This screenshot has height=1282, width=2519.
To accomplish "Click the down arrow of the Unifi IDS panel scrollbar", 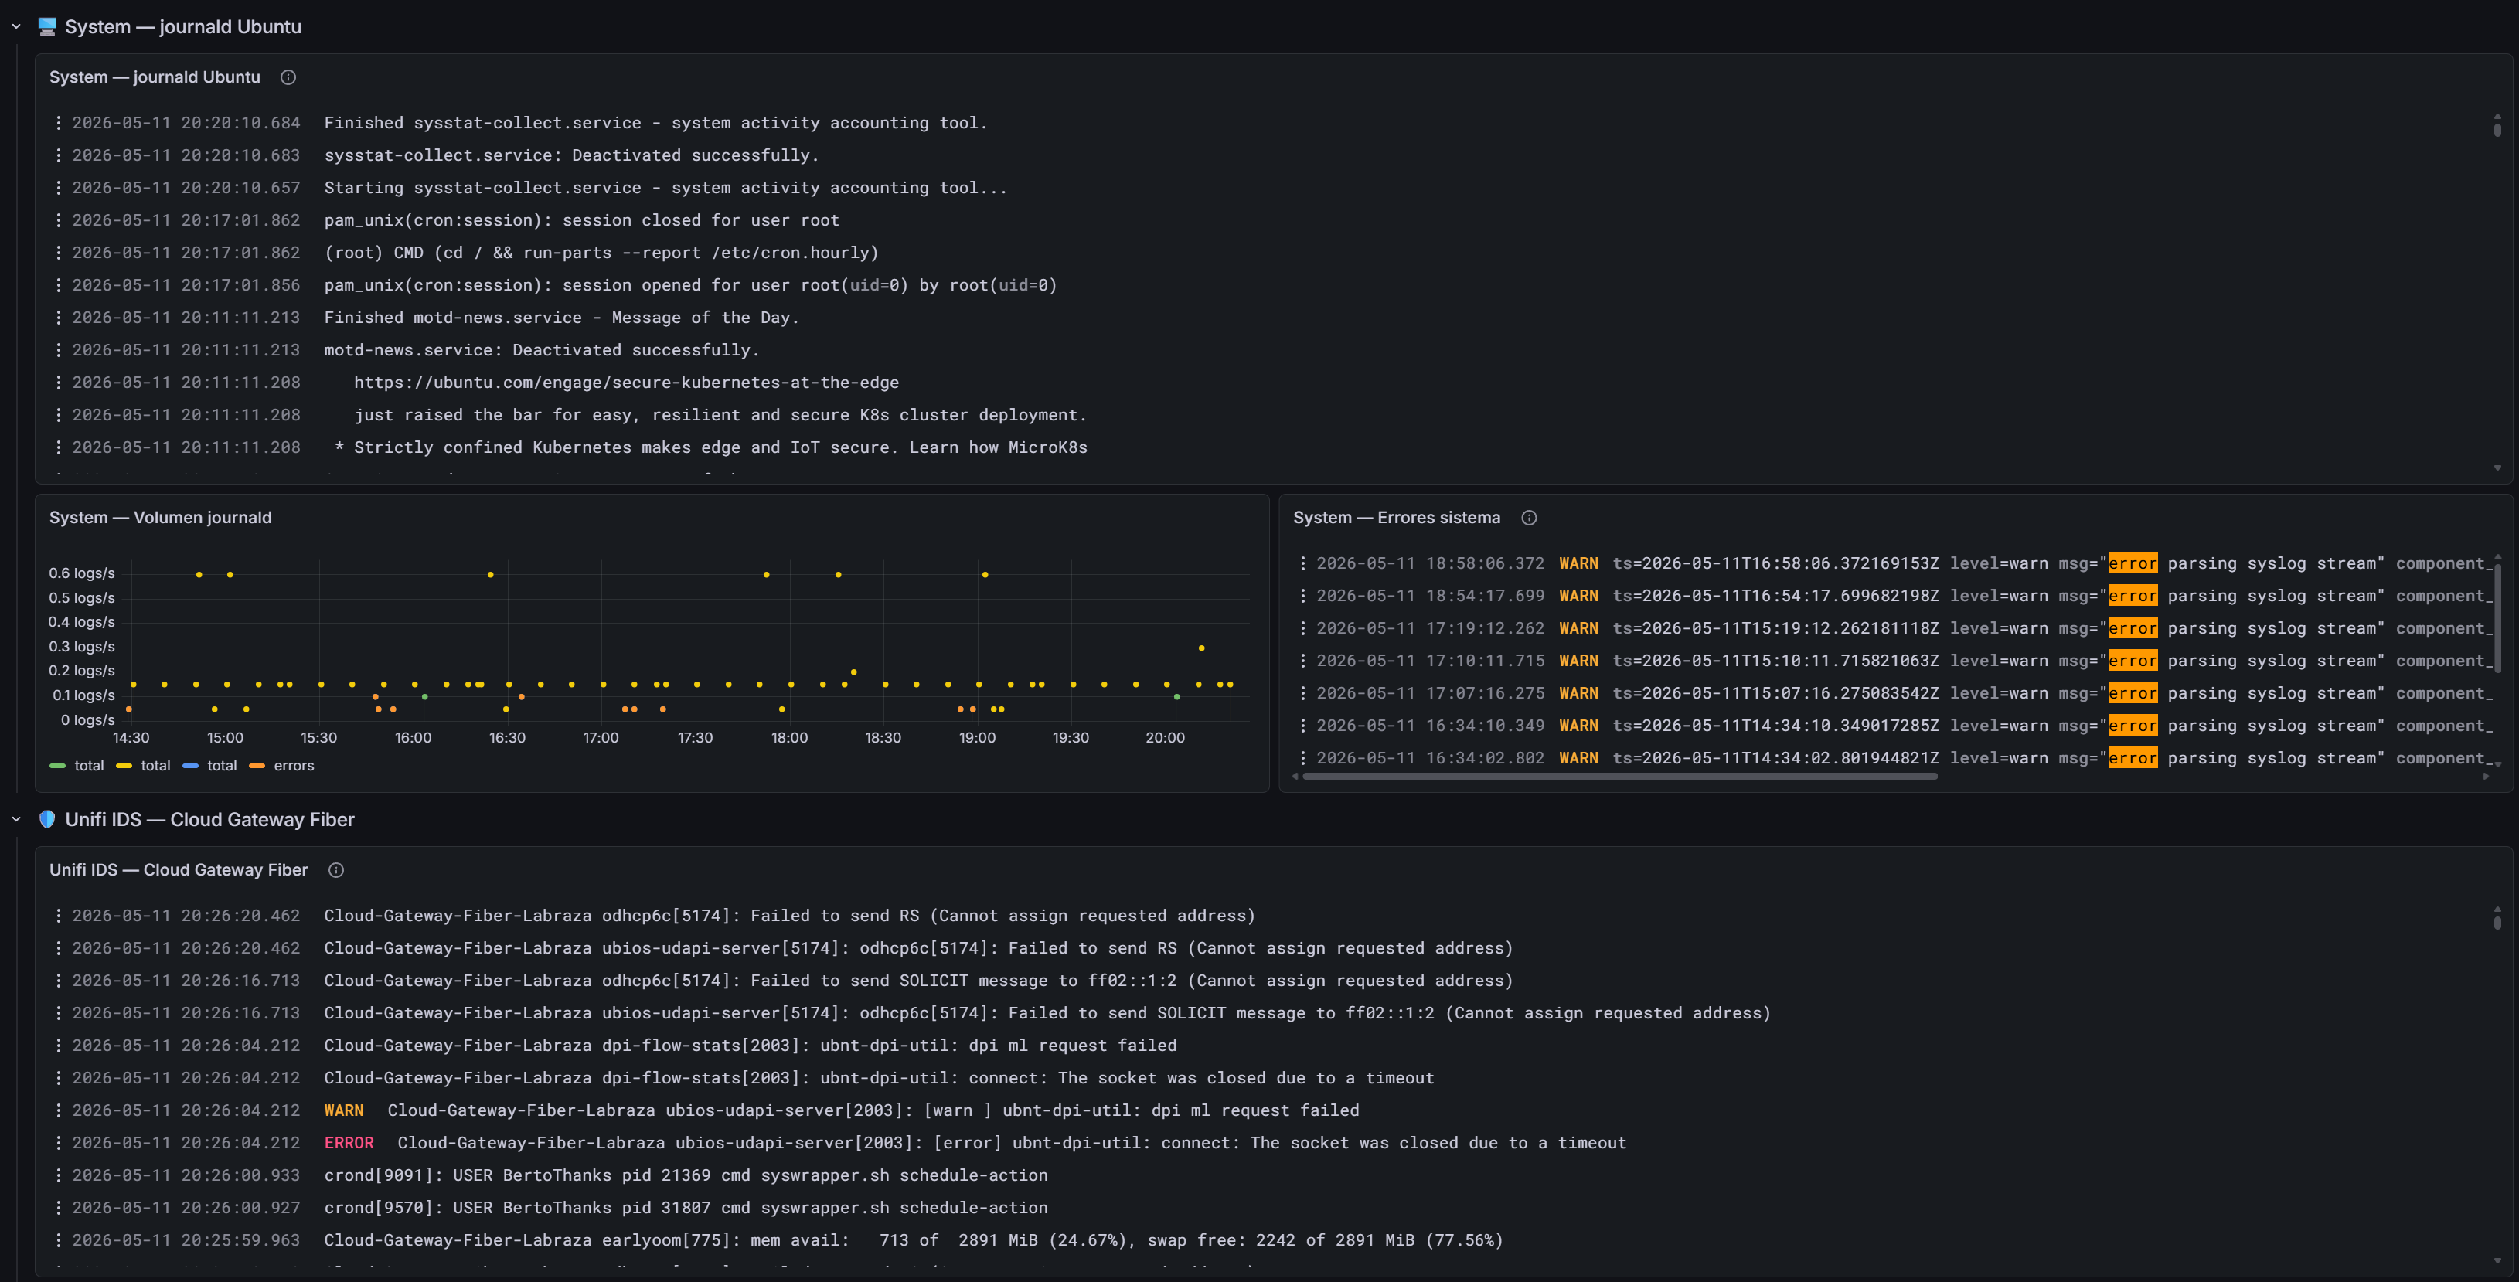I will [2497, 1261].
